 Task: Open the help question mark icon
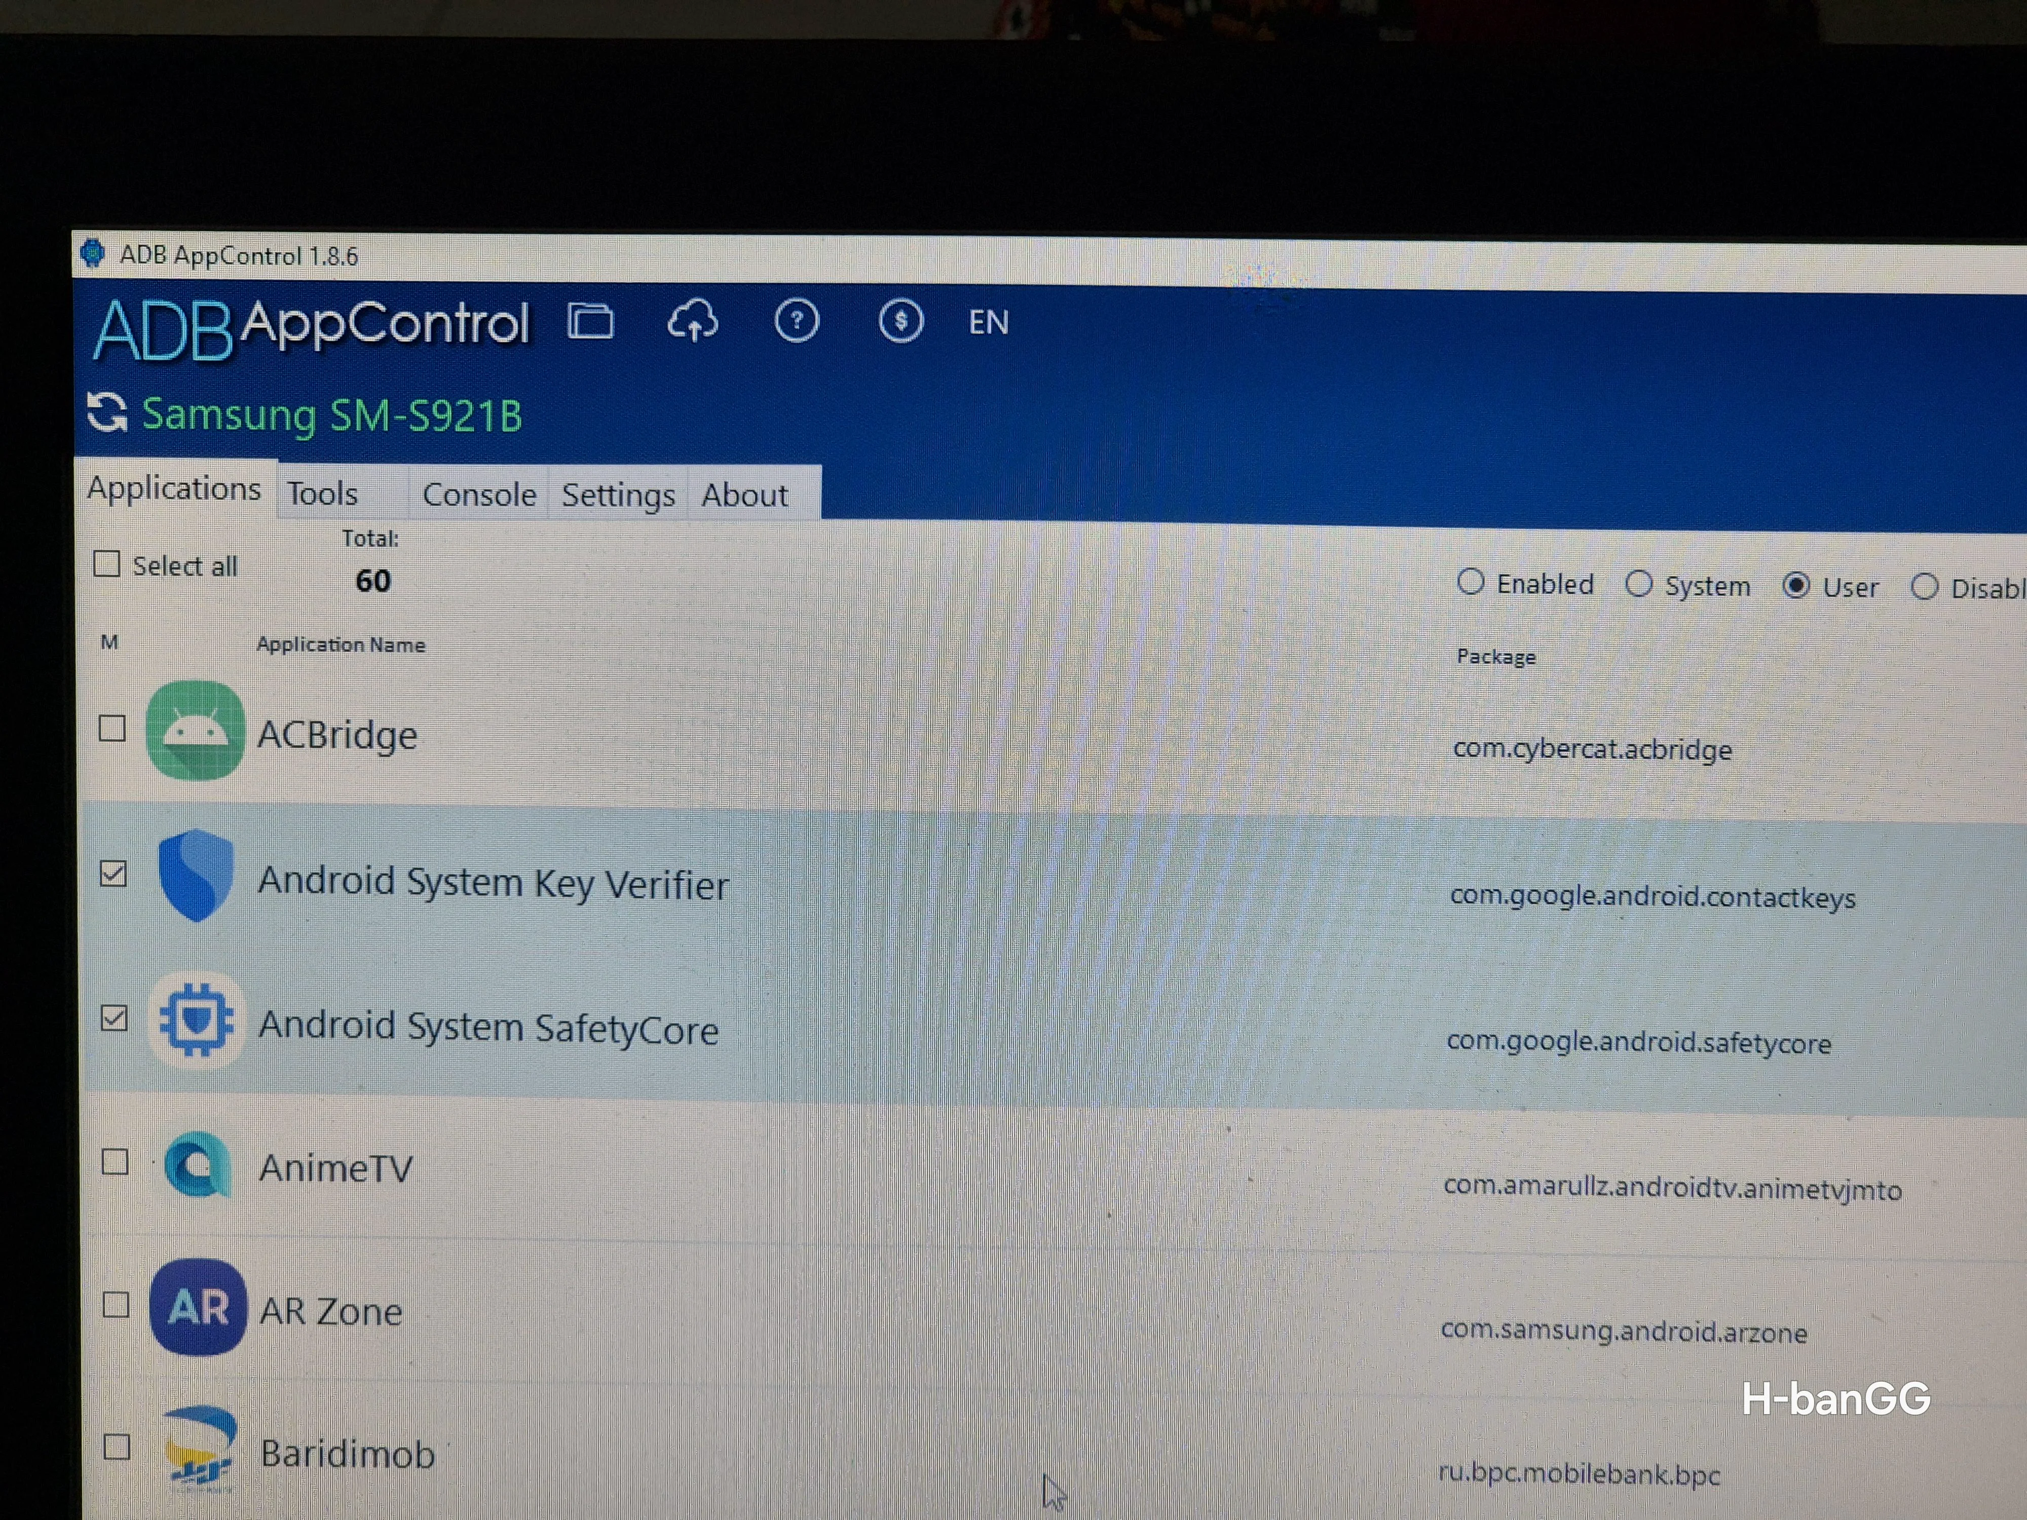[x=797, y=322]
